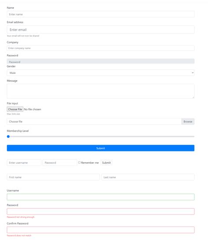
Task: Open the Gender dropdown showing Male
Action: point(101,73)
